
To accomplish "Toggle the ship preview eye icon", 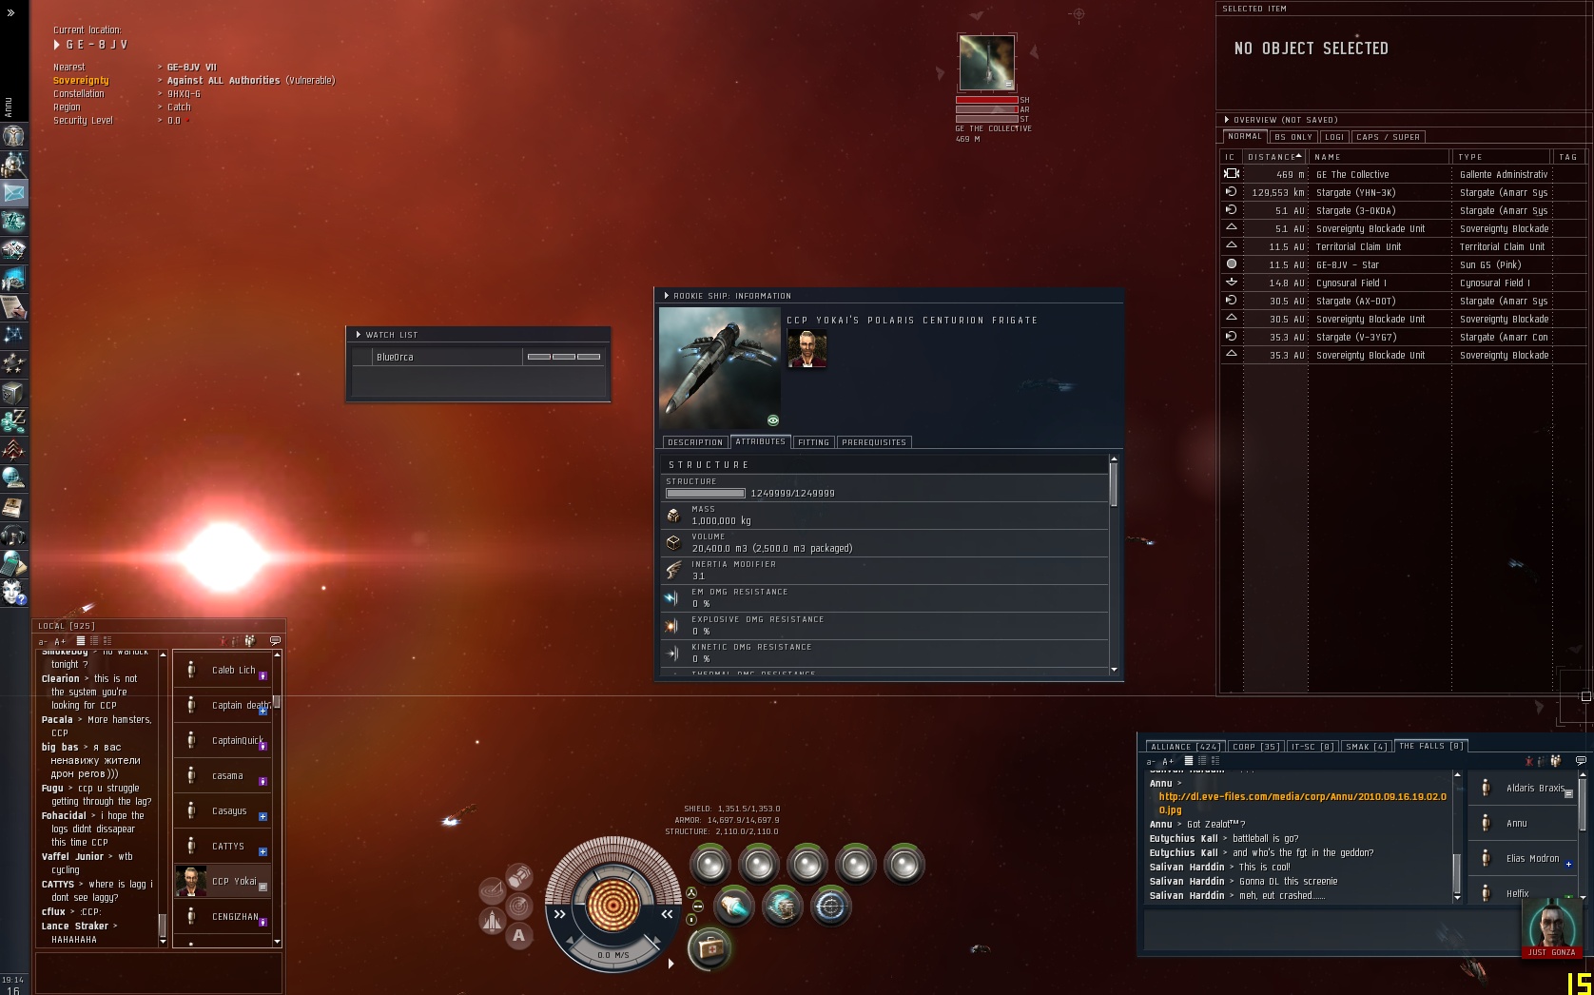I will coord(773,420).
